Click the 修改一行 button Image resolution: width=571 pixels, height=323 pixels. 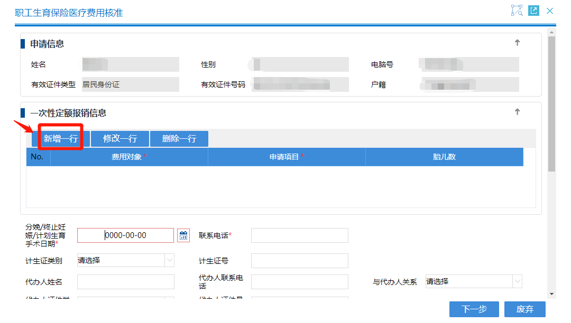[x=120, y=139]
